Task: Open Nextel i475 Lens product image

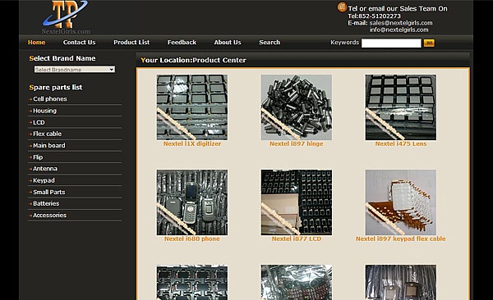Action: 401,107
